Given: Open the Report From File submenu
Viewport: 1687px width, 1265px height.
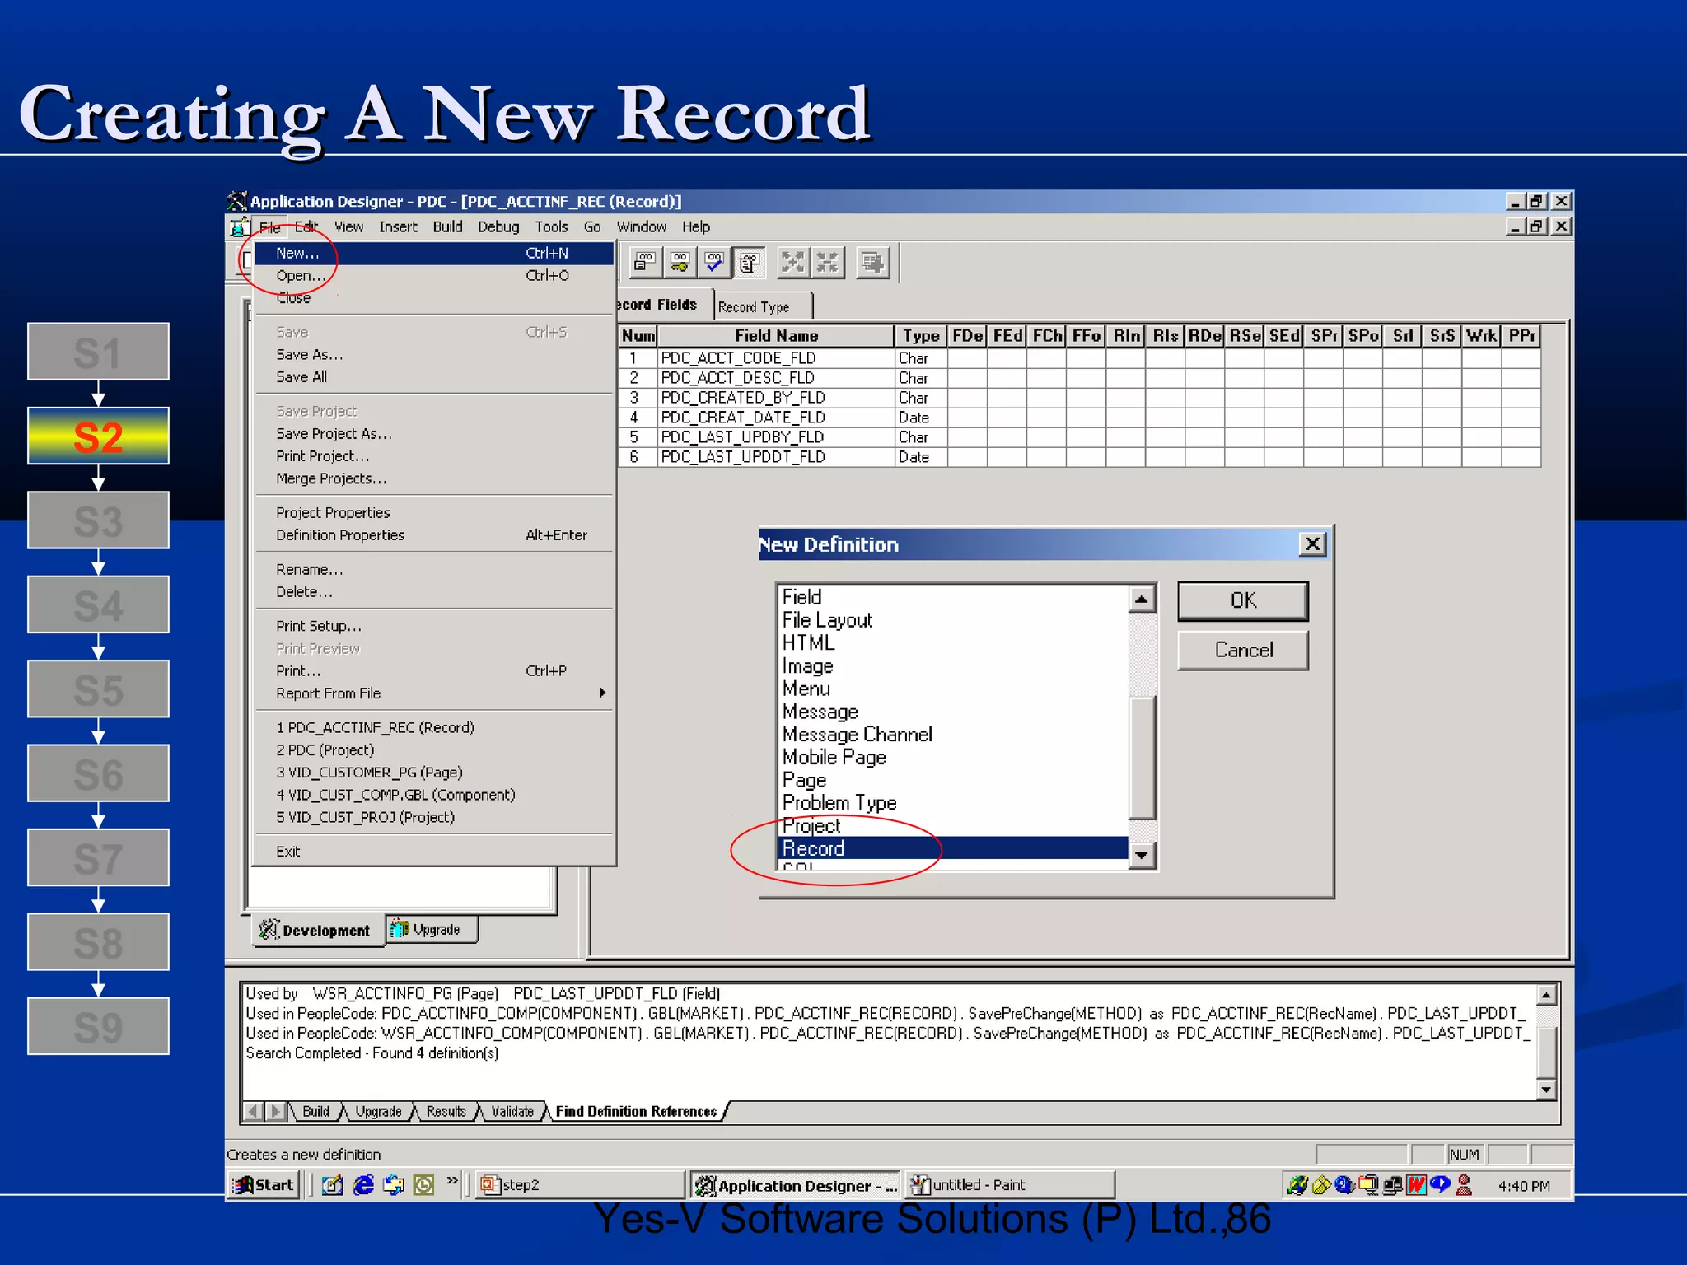Looking at the screenshot, I should pos(434,693).
